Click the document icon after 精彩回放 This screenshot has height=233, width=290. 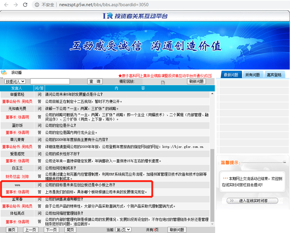pos(163,82)
